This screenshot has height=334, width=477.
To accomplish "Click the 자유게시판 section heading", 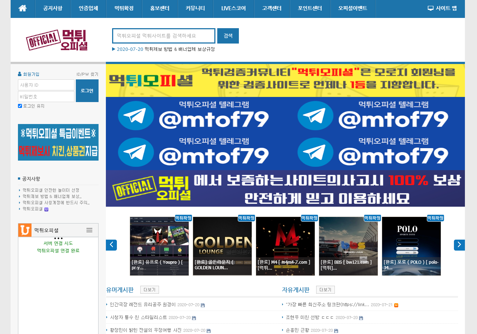I will [x=296, y=290].
